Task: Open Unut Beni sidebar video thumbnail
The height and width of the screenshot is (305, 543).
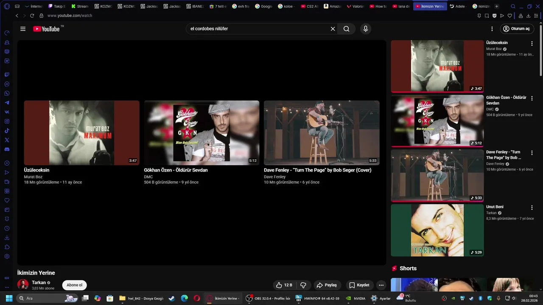Action: pyautogui.click(x=437, y=230)
